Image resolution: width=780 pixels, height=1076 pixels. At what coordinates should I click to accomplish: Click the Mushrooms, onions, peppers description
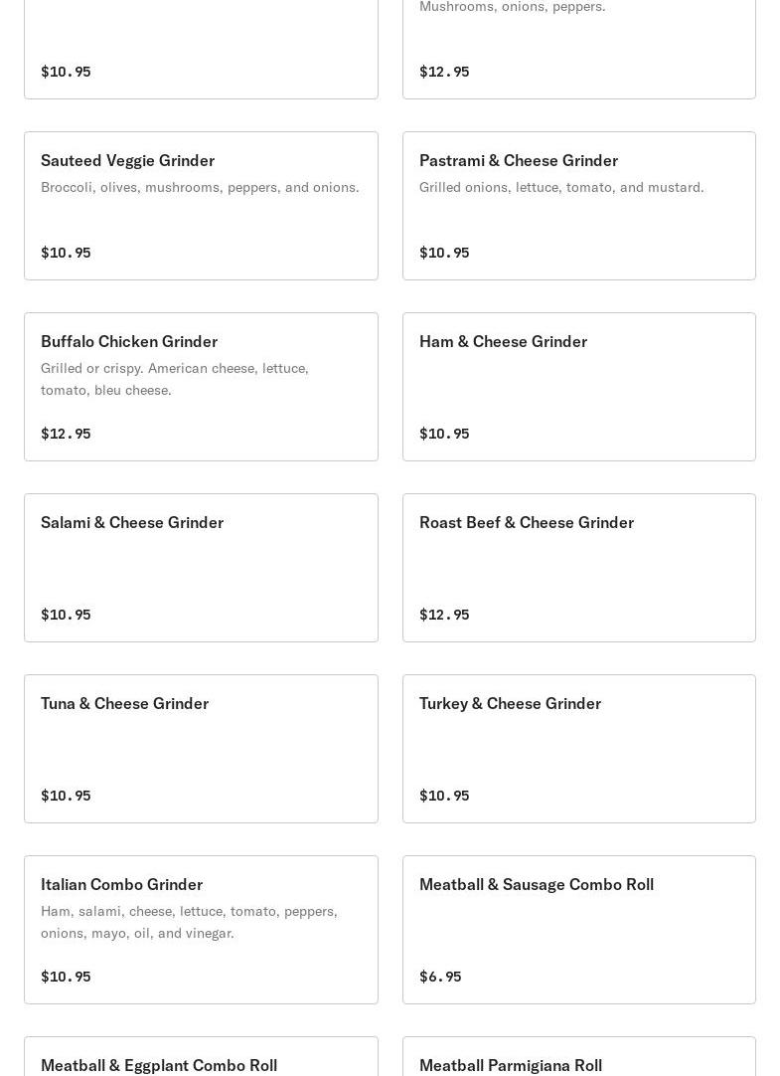point(512,7)
